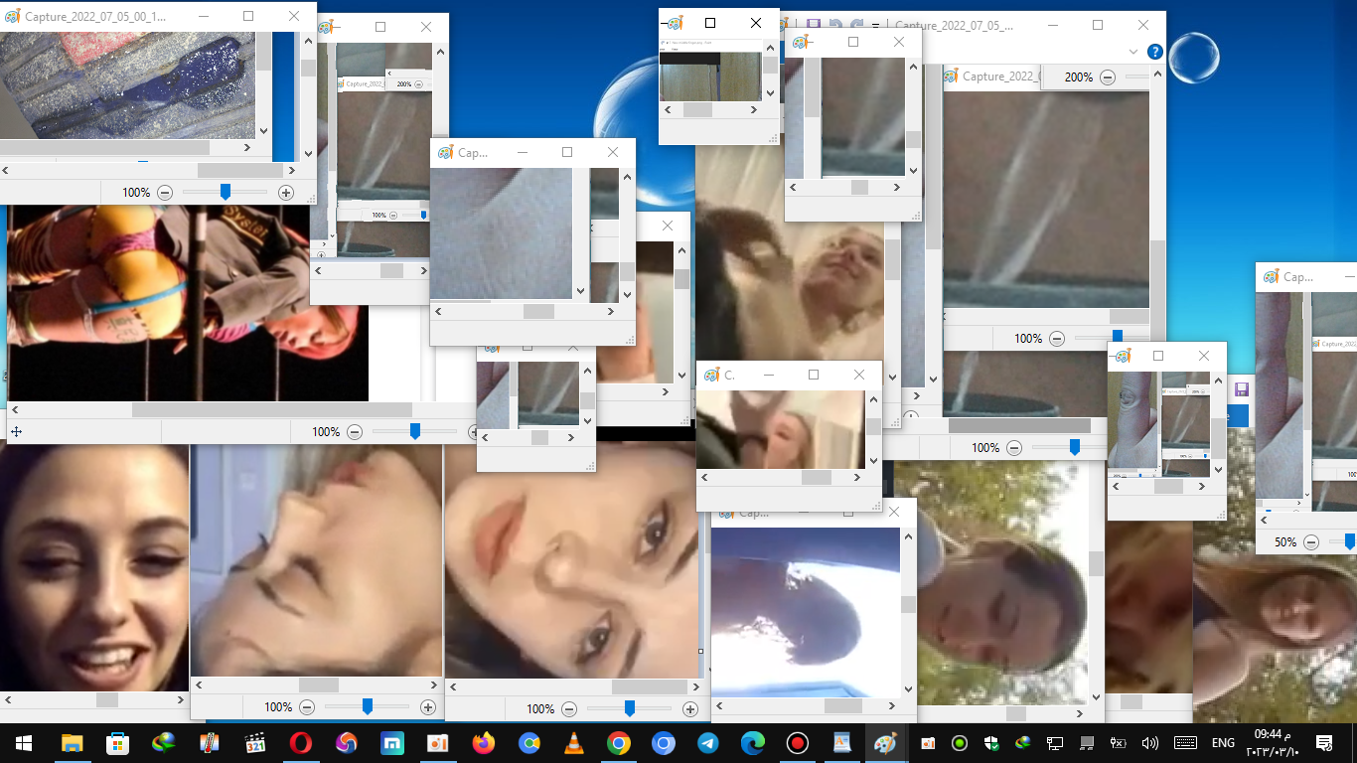
Task: Click the zoom out button beside 200%
Action: tap(1108, 77)
